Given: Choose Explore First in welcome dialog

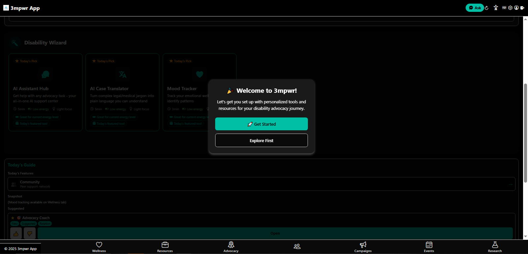Looking at the screenshot, I should (261, 140).
